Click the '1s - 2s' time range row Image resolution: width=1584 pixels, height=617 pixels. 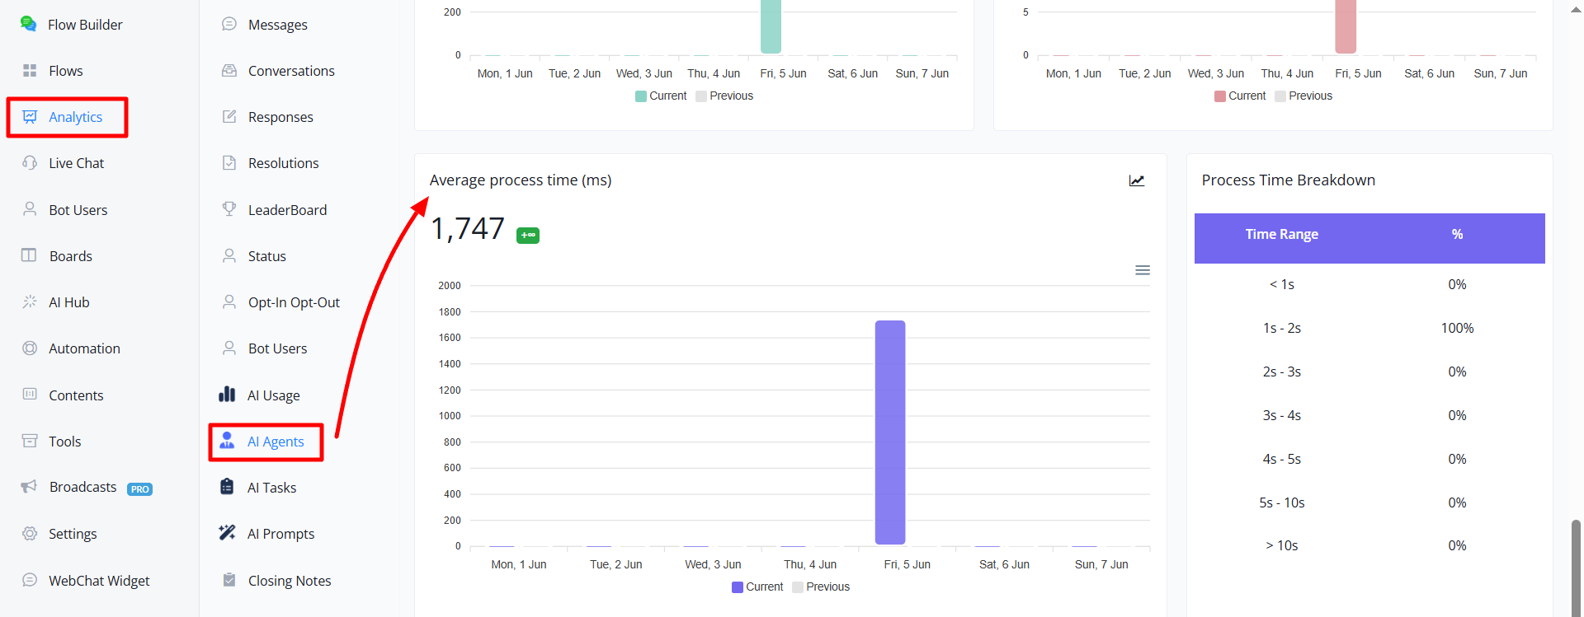point(1369,328)
